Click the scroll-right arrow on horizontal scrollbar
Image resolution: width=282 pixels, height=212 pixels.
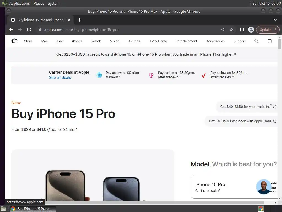[x=275, y=203]
